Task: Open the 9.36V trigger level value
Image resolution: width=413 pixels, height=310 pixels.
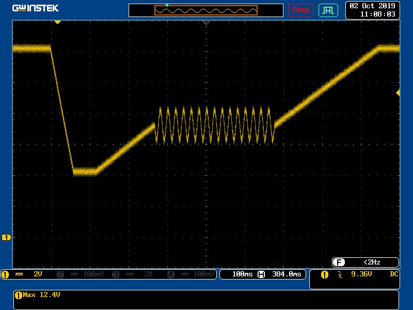Action: pyautogui.click(x=361, y=274)
